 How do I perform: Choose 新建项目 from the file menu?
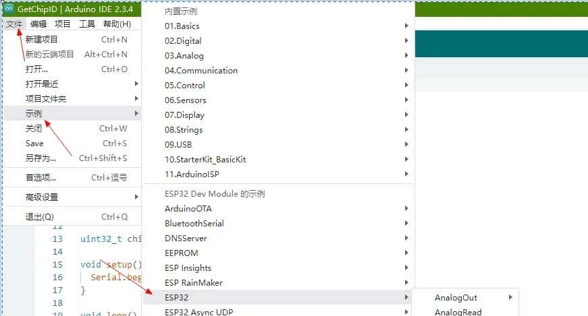73,39
